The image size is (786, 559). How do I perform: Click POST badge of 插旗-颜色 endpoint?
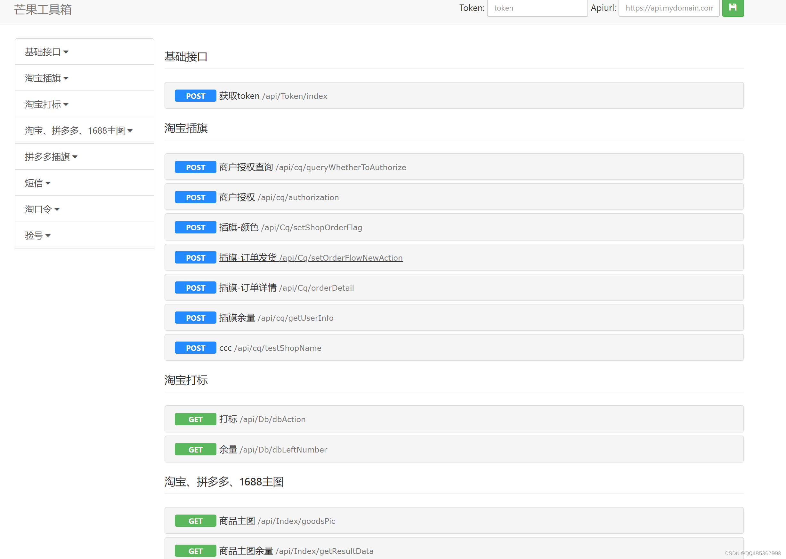tap(195, 227)
